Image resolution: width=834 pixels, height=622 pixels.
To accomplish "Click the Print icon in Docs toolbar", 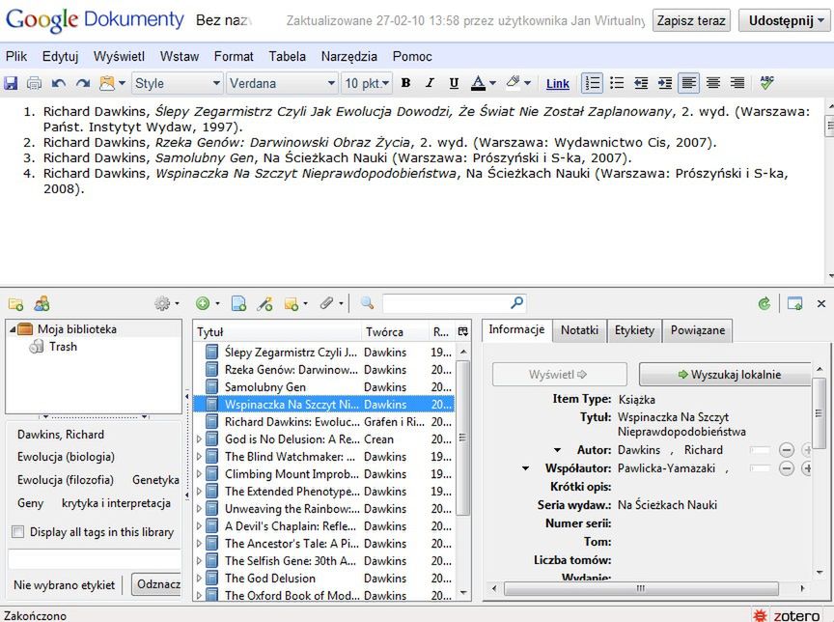I will 34,83.
